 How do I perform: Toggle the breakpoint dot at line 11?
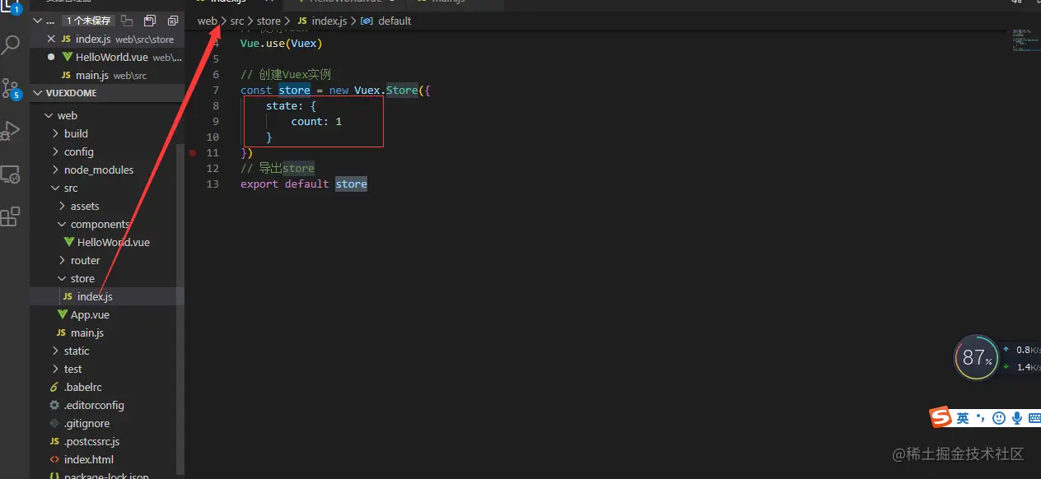(x=192, y=153)
